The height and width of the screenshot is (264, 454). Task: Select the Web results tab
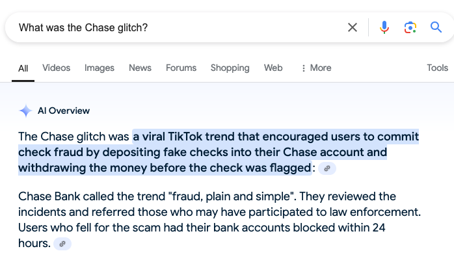pyautogui.click(x=273, y=68)
